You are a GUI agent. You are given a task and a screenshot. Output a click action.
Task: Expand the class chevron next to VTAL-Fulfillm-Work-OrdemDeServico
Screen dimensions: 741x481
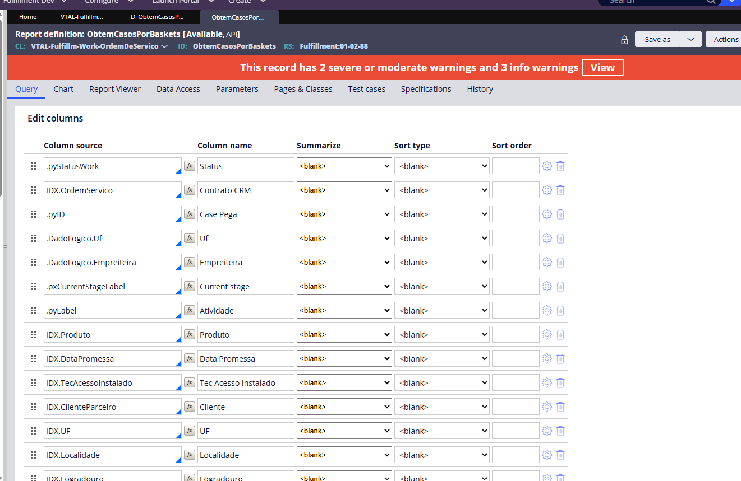[x=164, y=46]
